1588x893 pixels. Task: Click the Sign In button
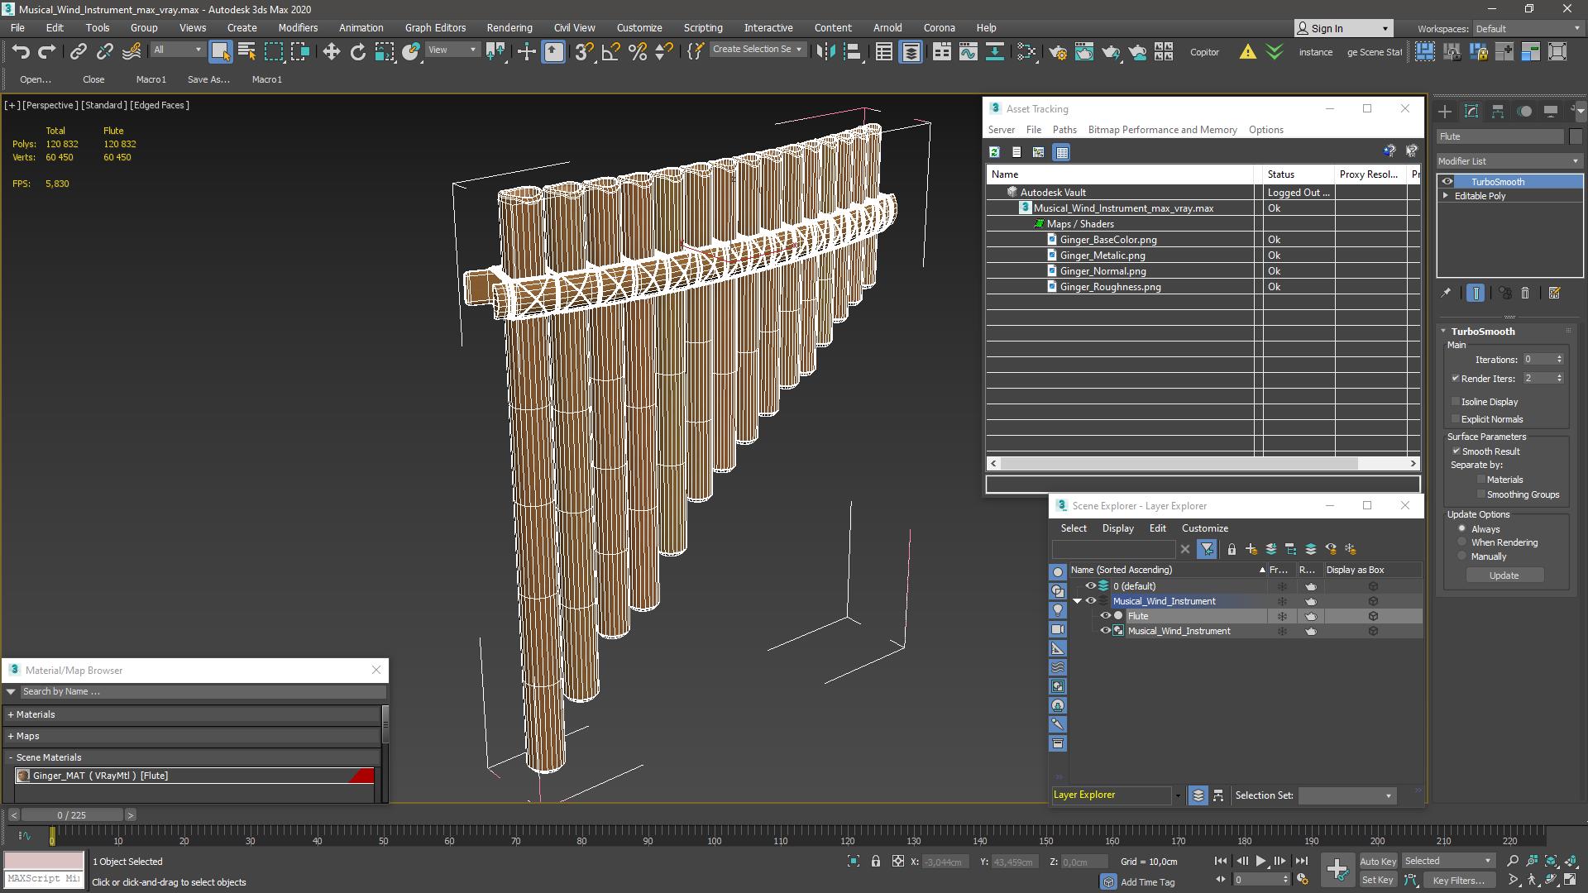pyautogui.click(x=1343, y=29)
